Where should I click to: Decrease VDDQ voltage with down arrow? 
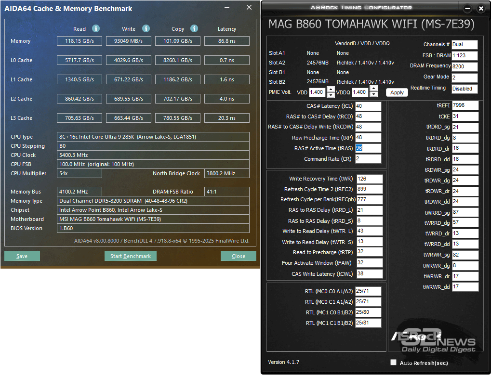tap(373, 94)
